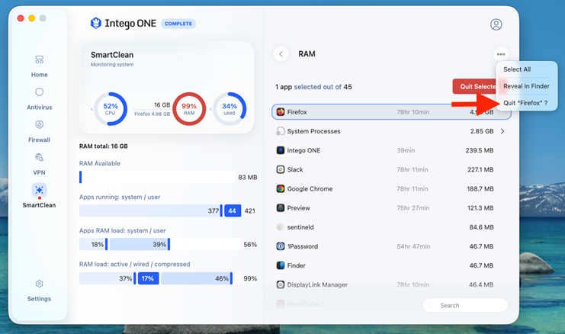Choose Reveal In Finder menu item
Image resolution: width=565 pixels, height=334 pixels.
pyautogui.click(x=526, y=86)
